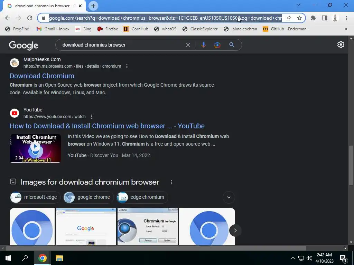The image size is (354, 265).
Task: Click the forward navigation arrow
Action: click(x=19, y=18)
